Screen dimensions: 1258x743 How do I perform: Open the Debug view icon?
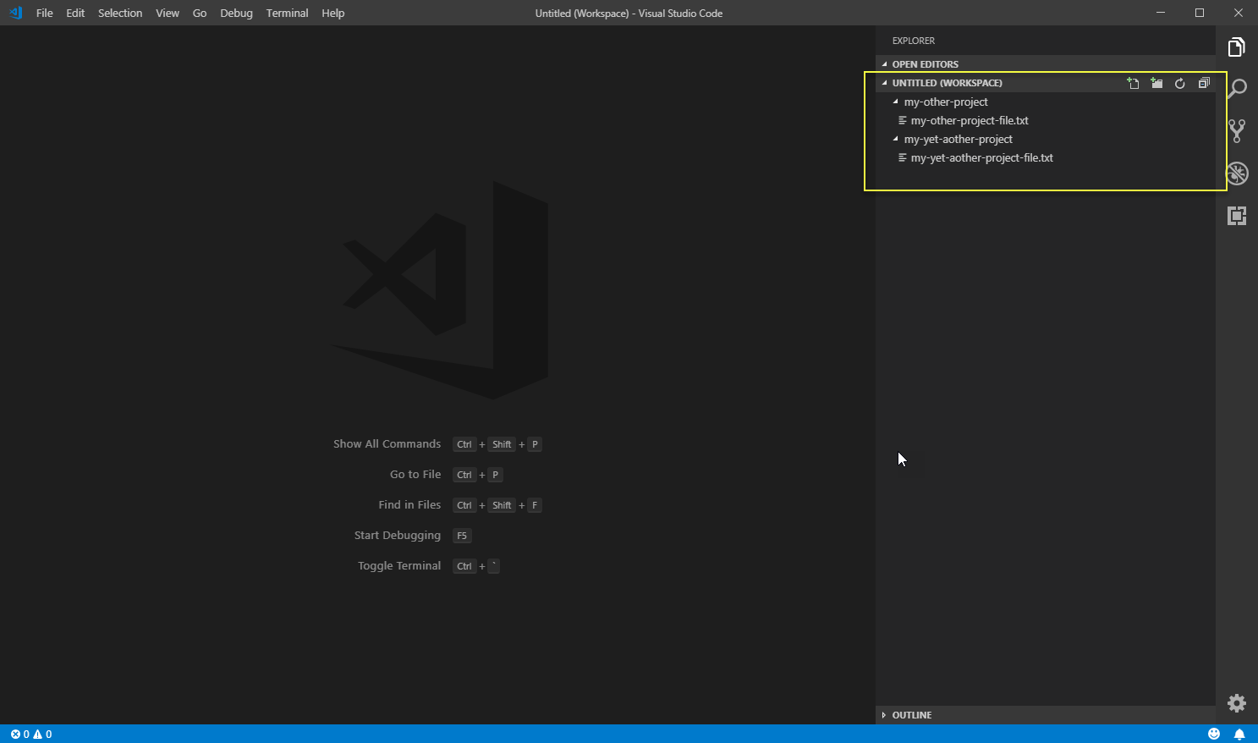1236,173
